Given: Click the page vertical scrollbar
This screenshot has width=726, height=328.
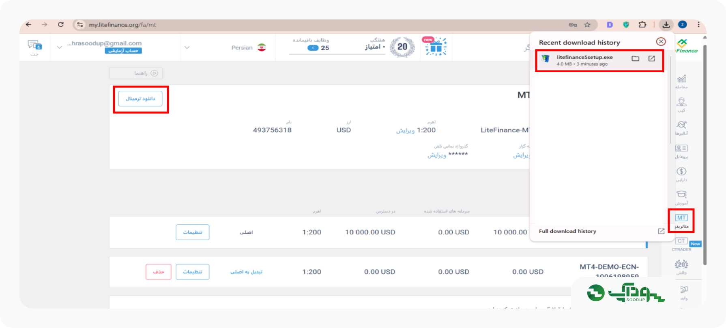Looking at the screenshot, I should pos(705,154).
